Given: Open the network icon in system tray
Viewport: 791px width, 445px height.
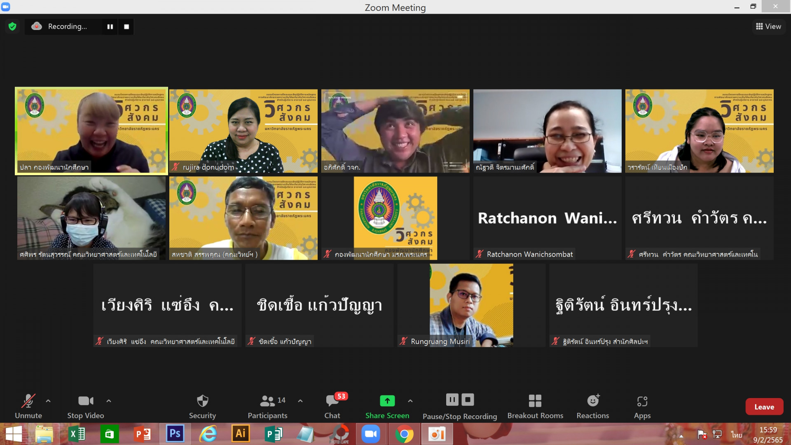Looking at the screenshot, I should tap(717, 434).
